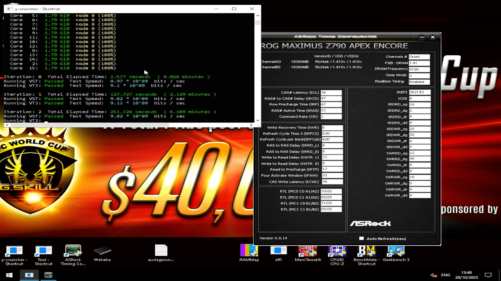Click the tCKE value field

[420, 99]
